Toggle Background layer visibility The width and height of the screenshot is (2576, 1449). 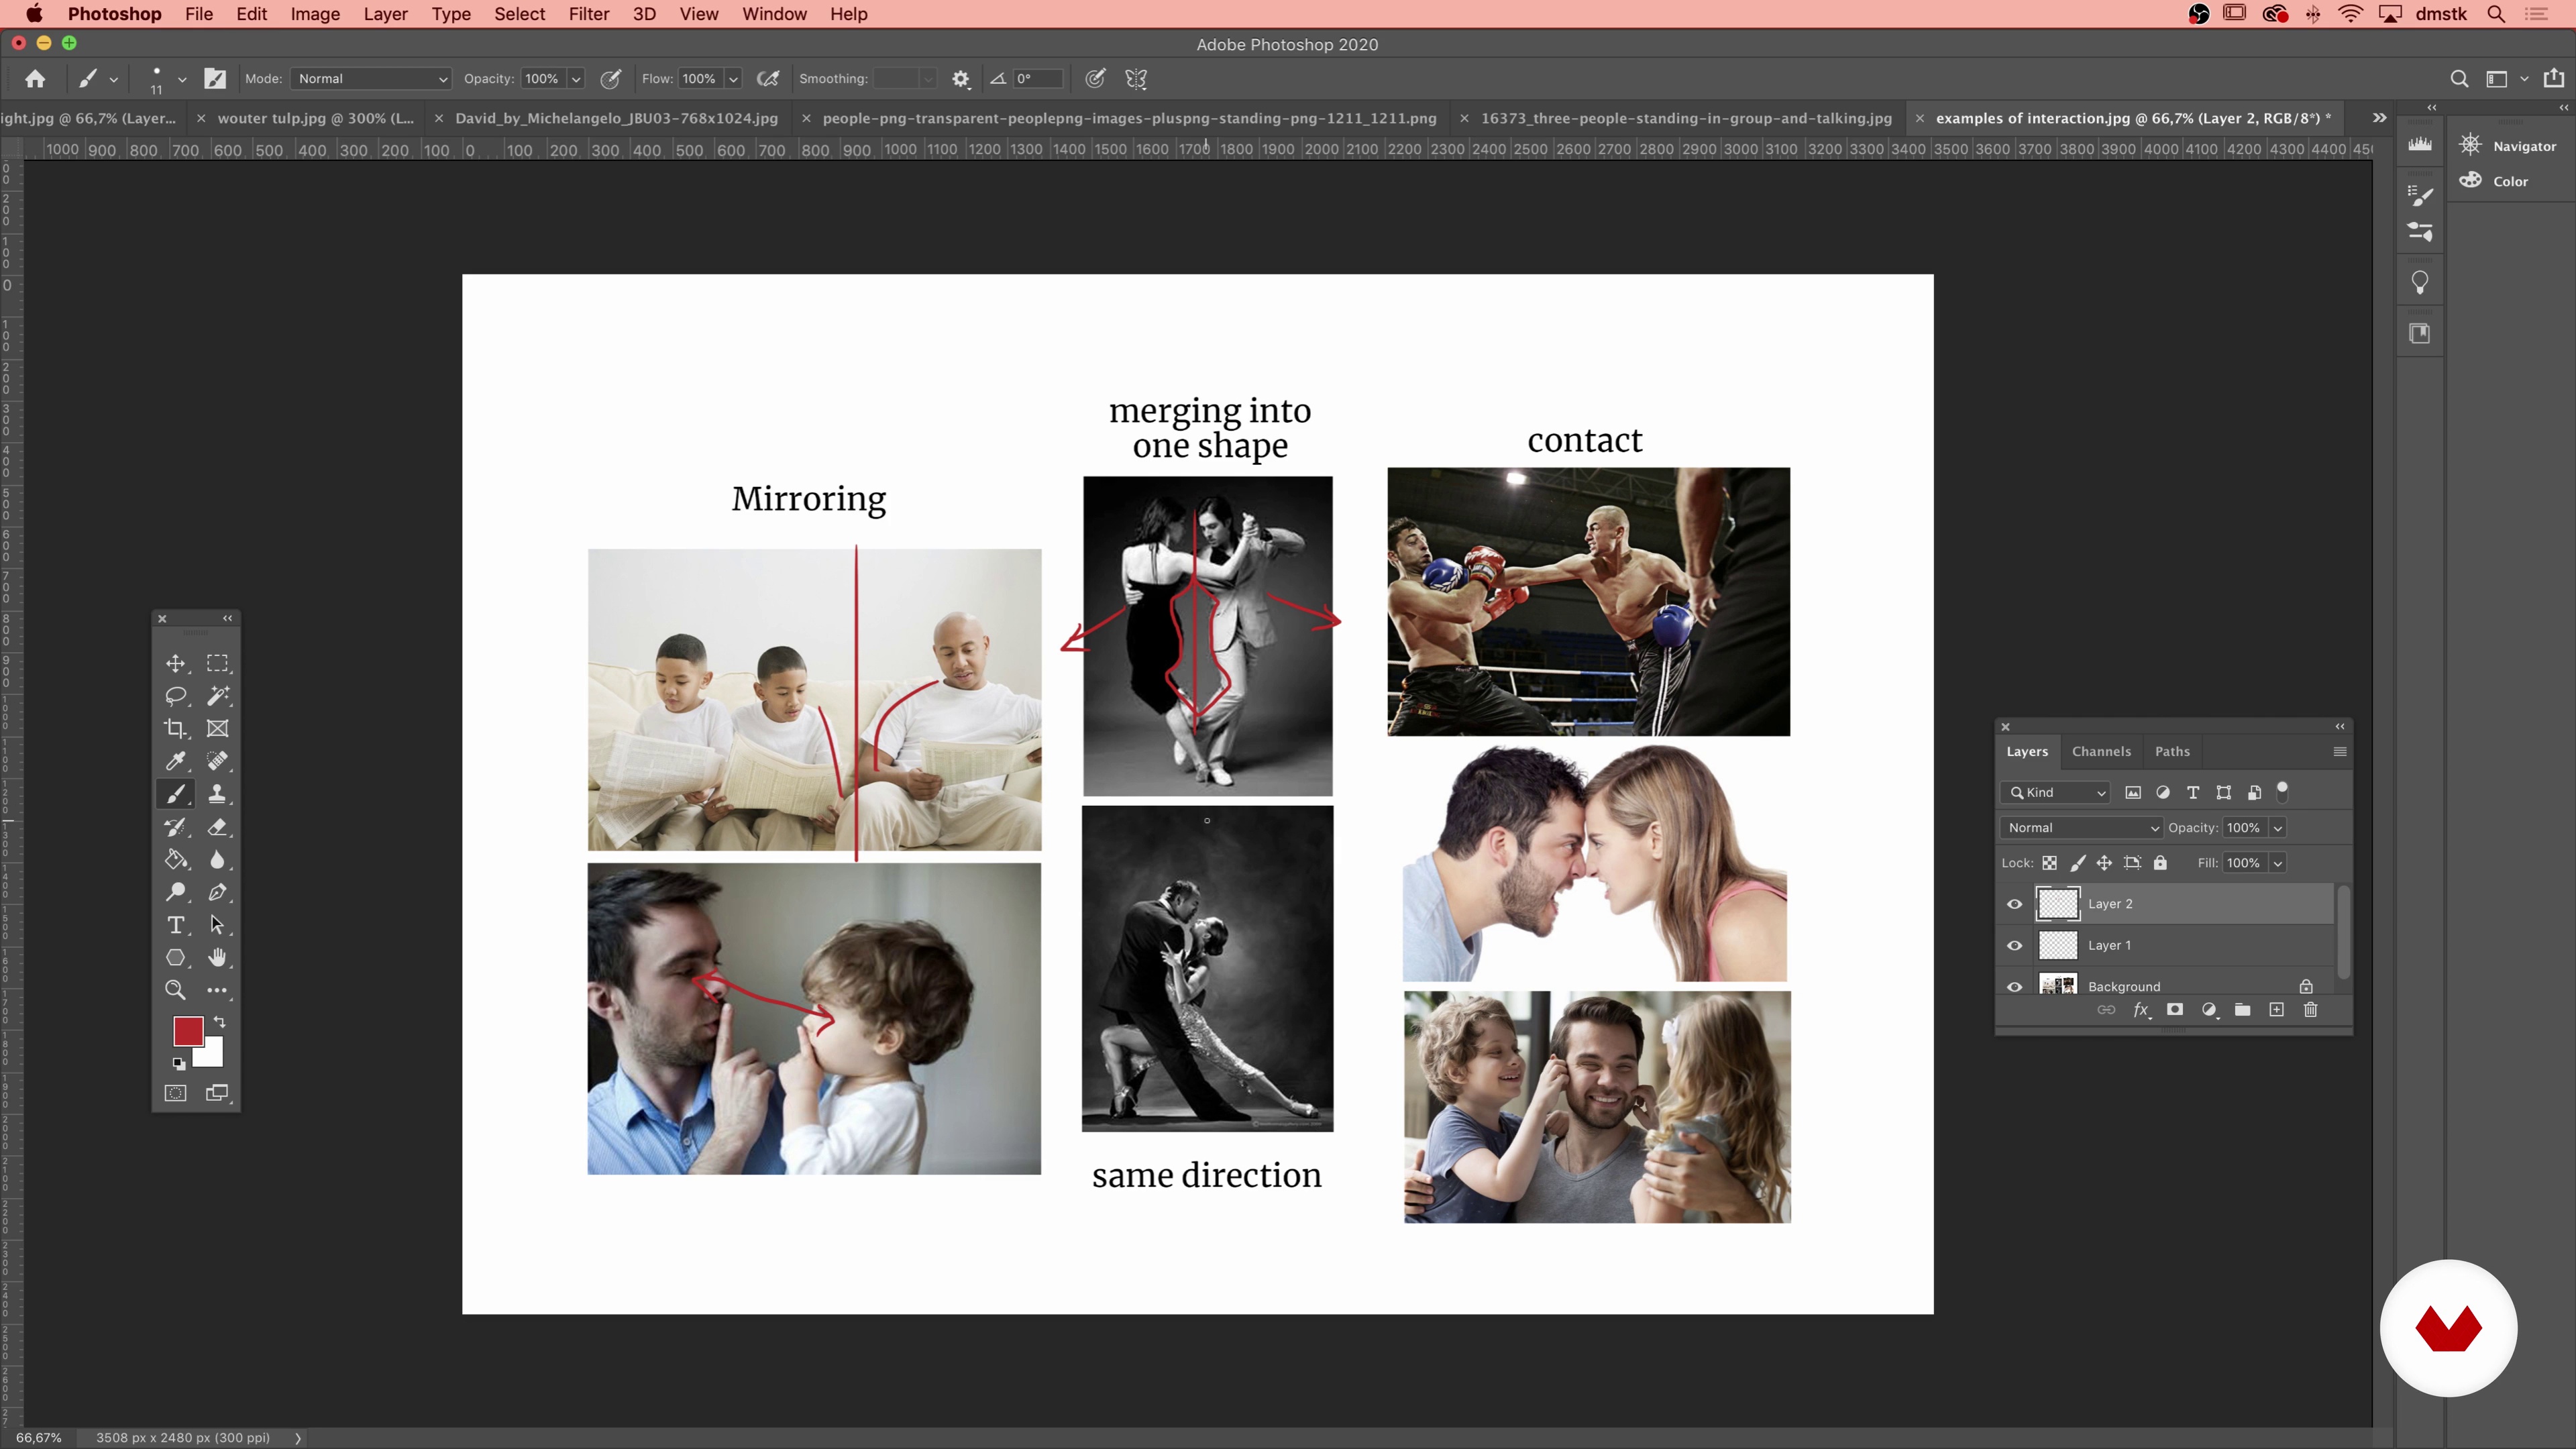[2014, 986]
